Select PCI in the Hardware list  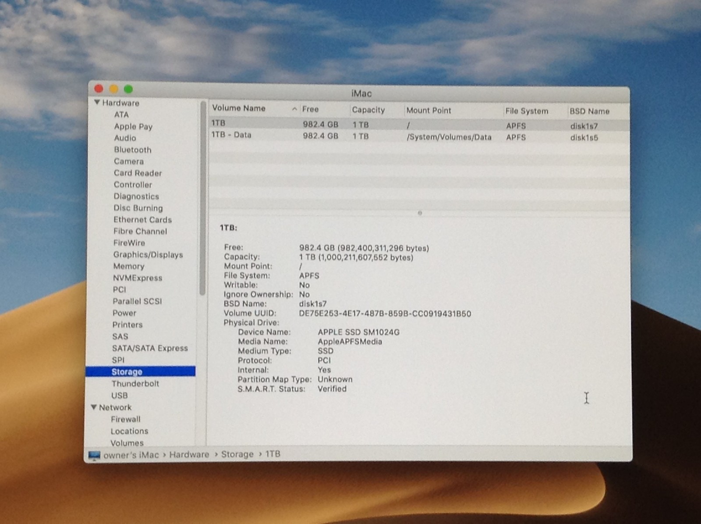(x=119, y=289)
